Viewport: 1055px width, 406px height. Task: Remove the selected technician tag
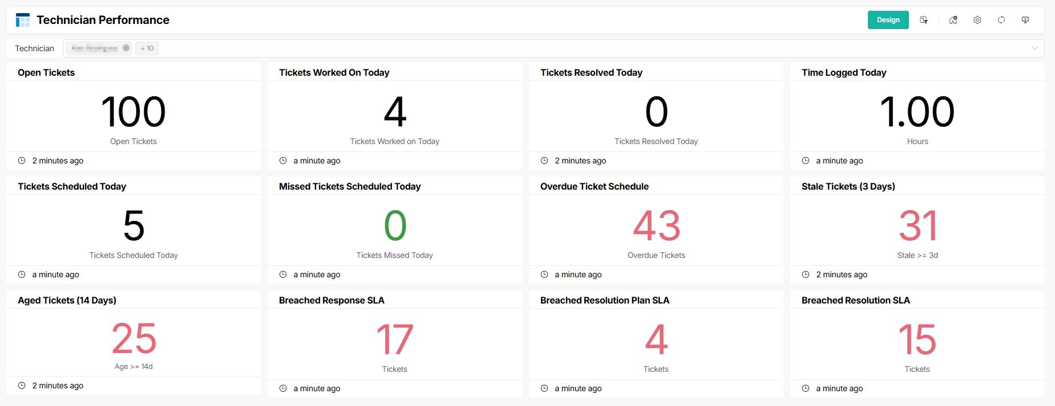tap(126, 48)
